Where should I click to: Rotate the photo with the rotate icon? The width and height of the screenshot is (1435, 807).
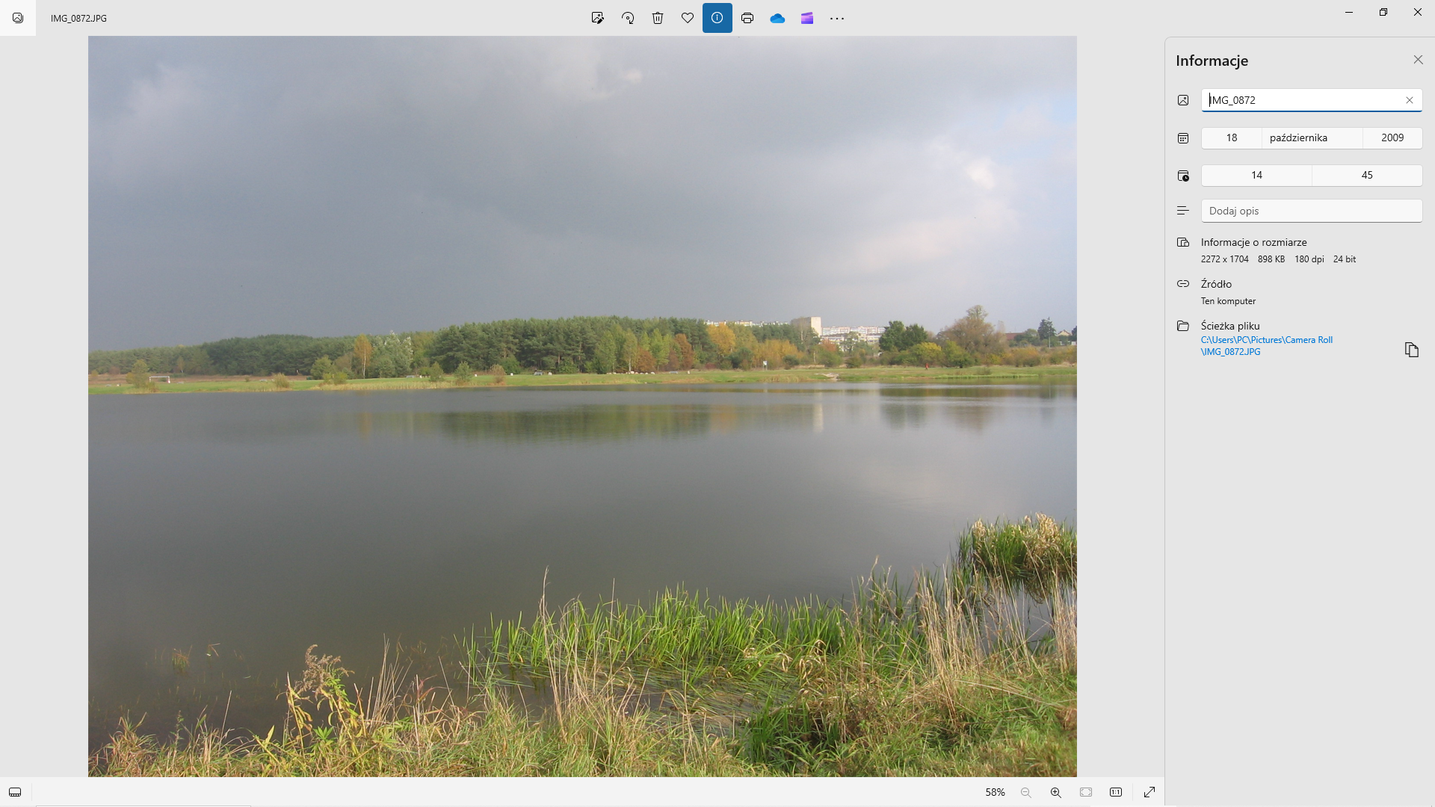tap(628, 18)
